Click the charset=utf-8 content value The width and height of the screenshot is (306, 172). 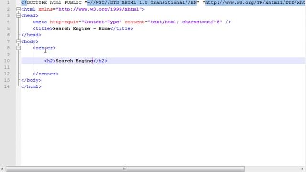[201, 22]
